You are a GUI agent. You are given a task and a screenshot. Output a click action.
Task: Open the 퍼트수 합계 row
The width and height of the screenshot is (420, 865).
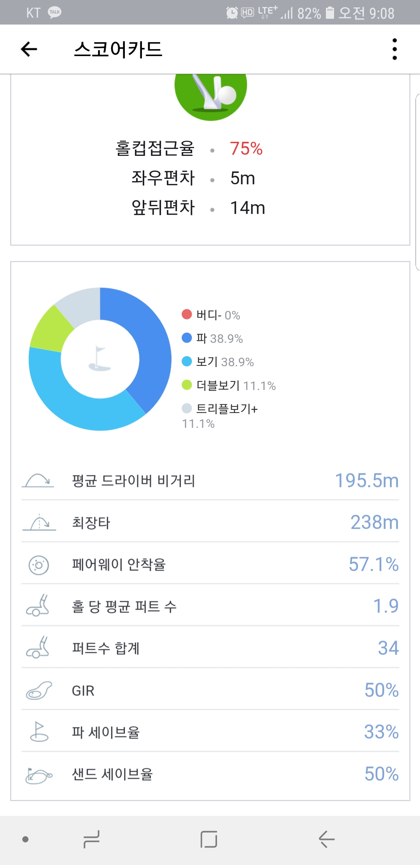[x=210, y=648]
